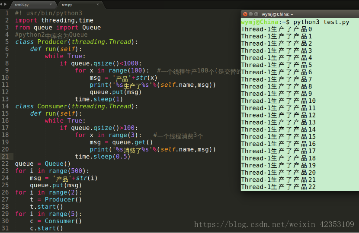Click terminal output line ending in 10
The image size is (359, 233).
(279, 101)
